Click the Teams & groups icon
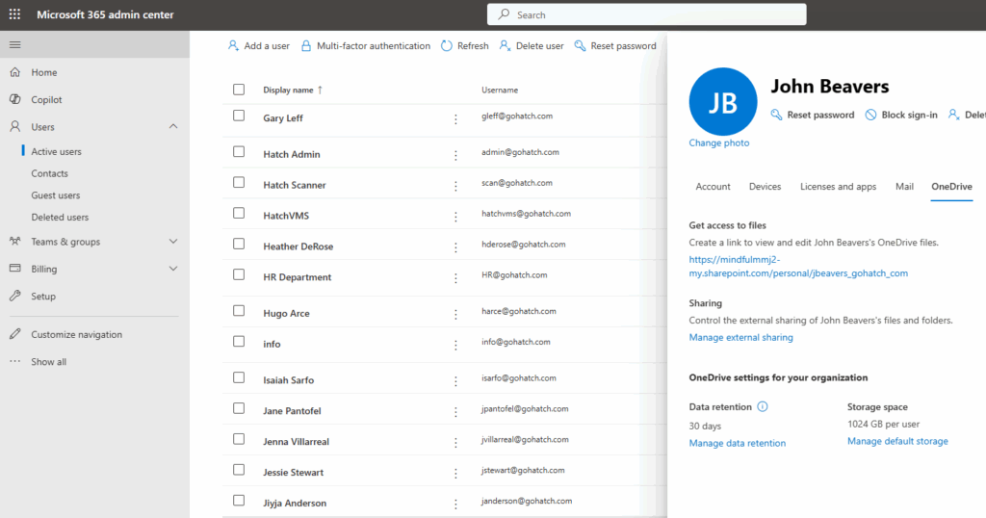986x518 pixels. click(x=15, y=242)
